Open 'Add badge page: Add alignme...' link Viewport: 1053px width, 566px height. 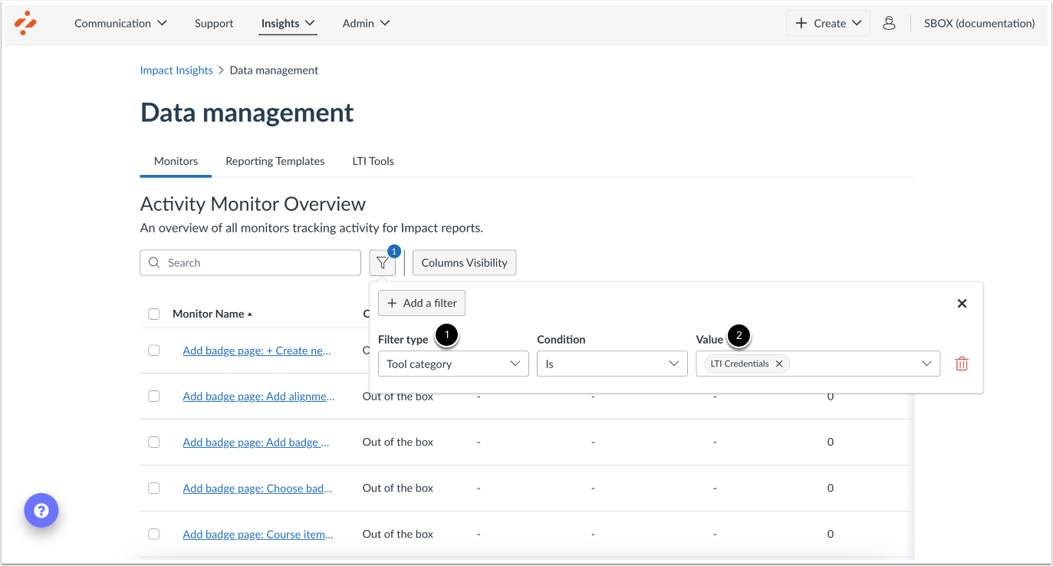258,397
